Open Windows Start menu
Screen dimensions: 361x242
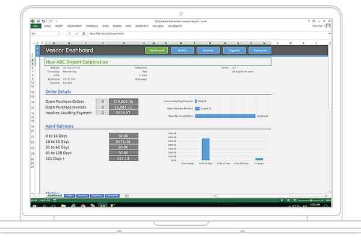(34, 206)
